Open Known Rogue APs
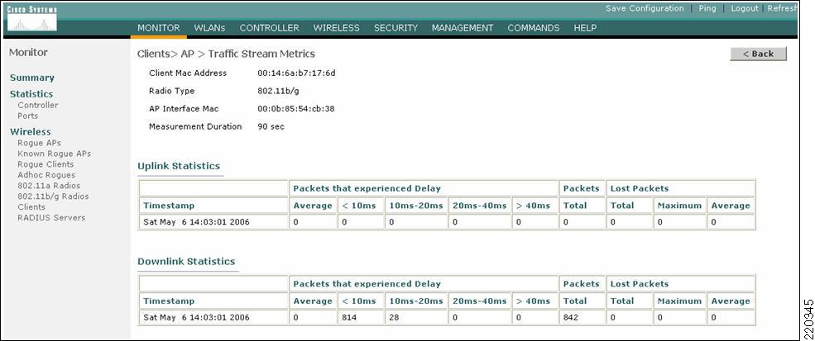Screen dimensions: 815x341 pos(54,154)
